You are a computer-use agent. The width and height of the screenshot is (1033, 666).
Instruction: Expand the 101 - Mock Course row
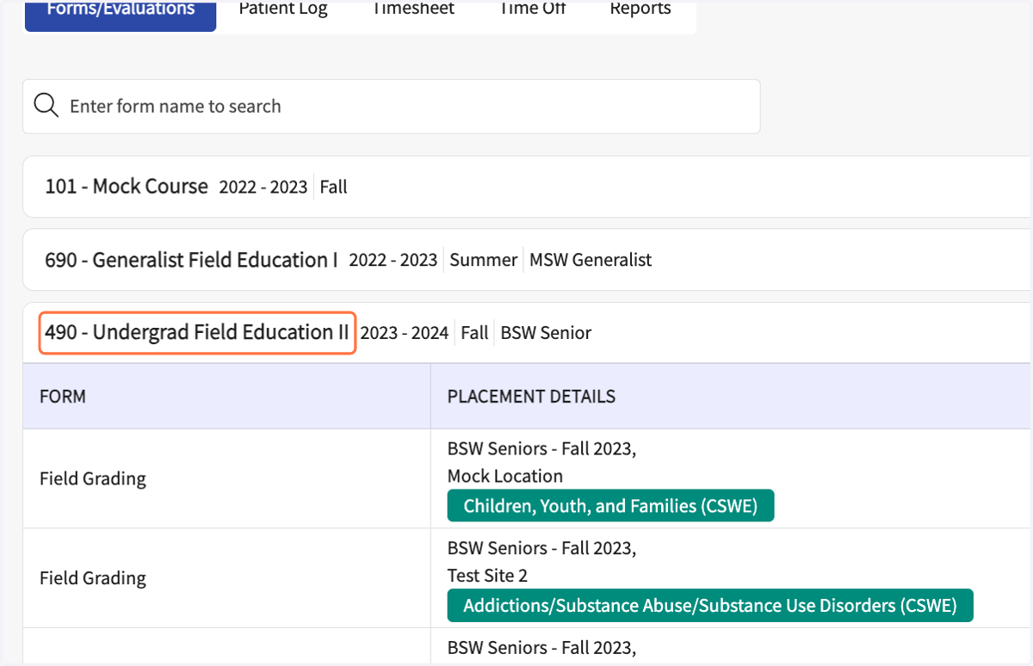pos(527,187)
